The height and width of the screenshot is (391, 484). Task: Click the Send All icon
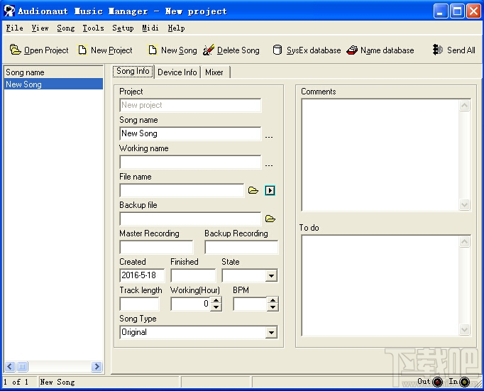(437, 50)
